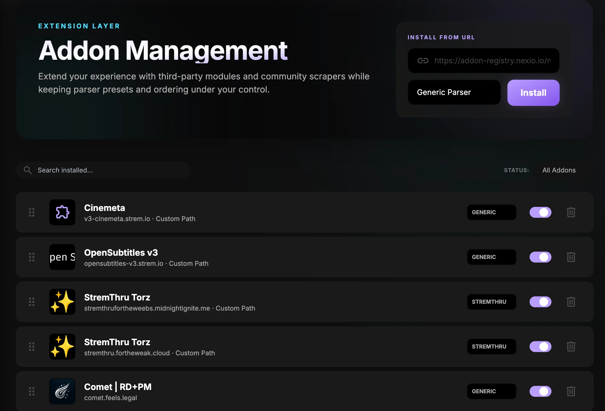
Task: Open the GENERIC badge on Cinemeta
Action: pyautogui.click(x=491, y=212)
